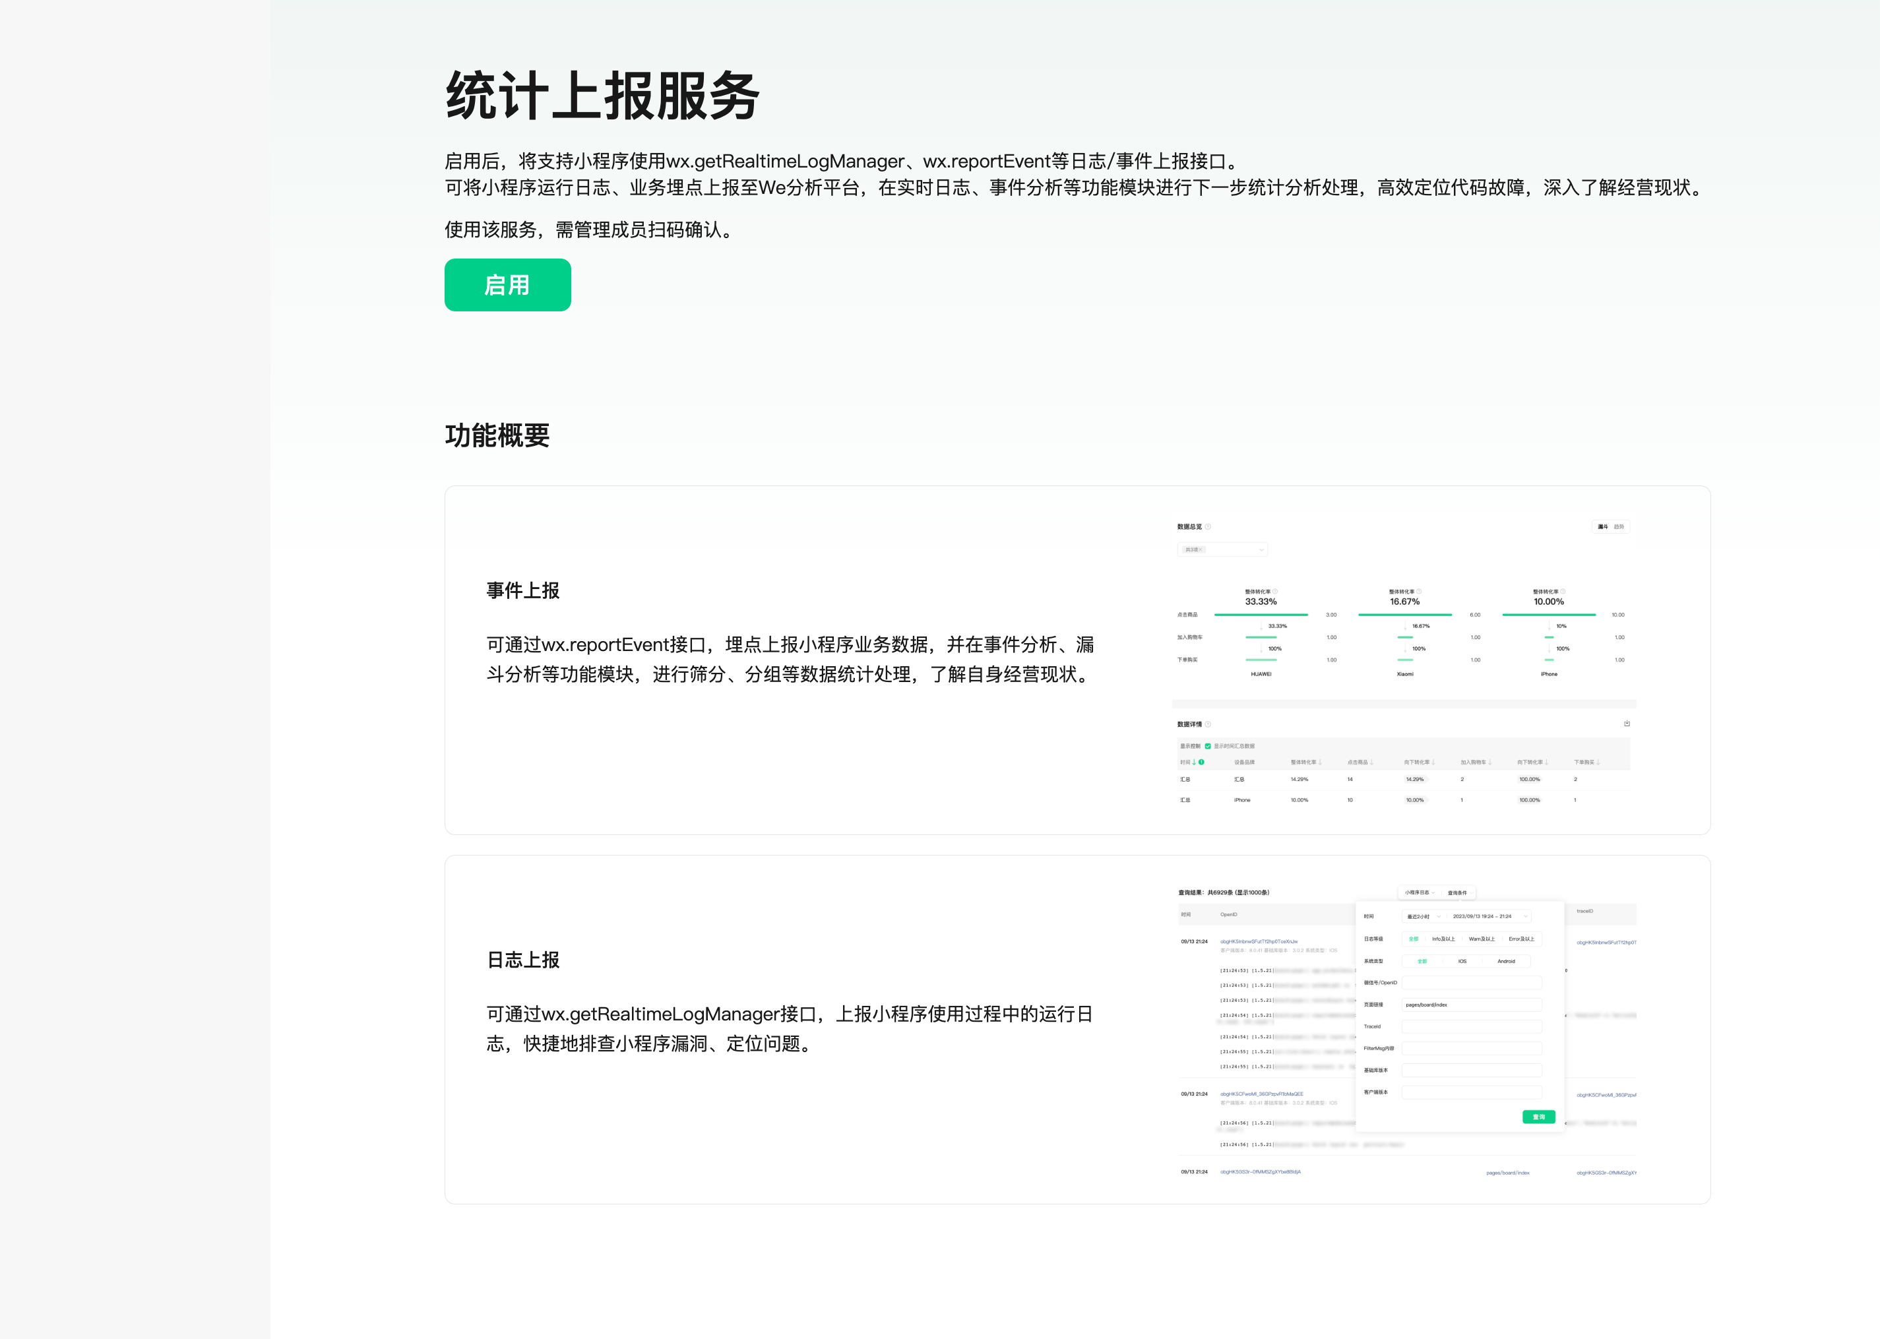Switch to the 趋势 tab

point(1619,527)
